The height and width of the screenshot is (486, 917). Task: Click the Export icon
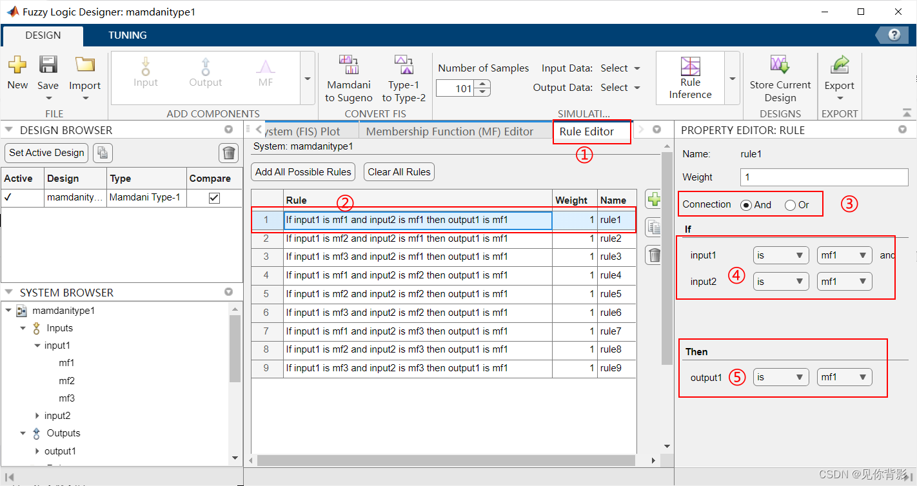(x=840, y=64)
